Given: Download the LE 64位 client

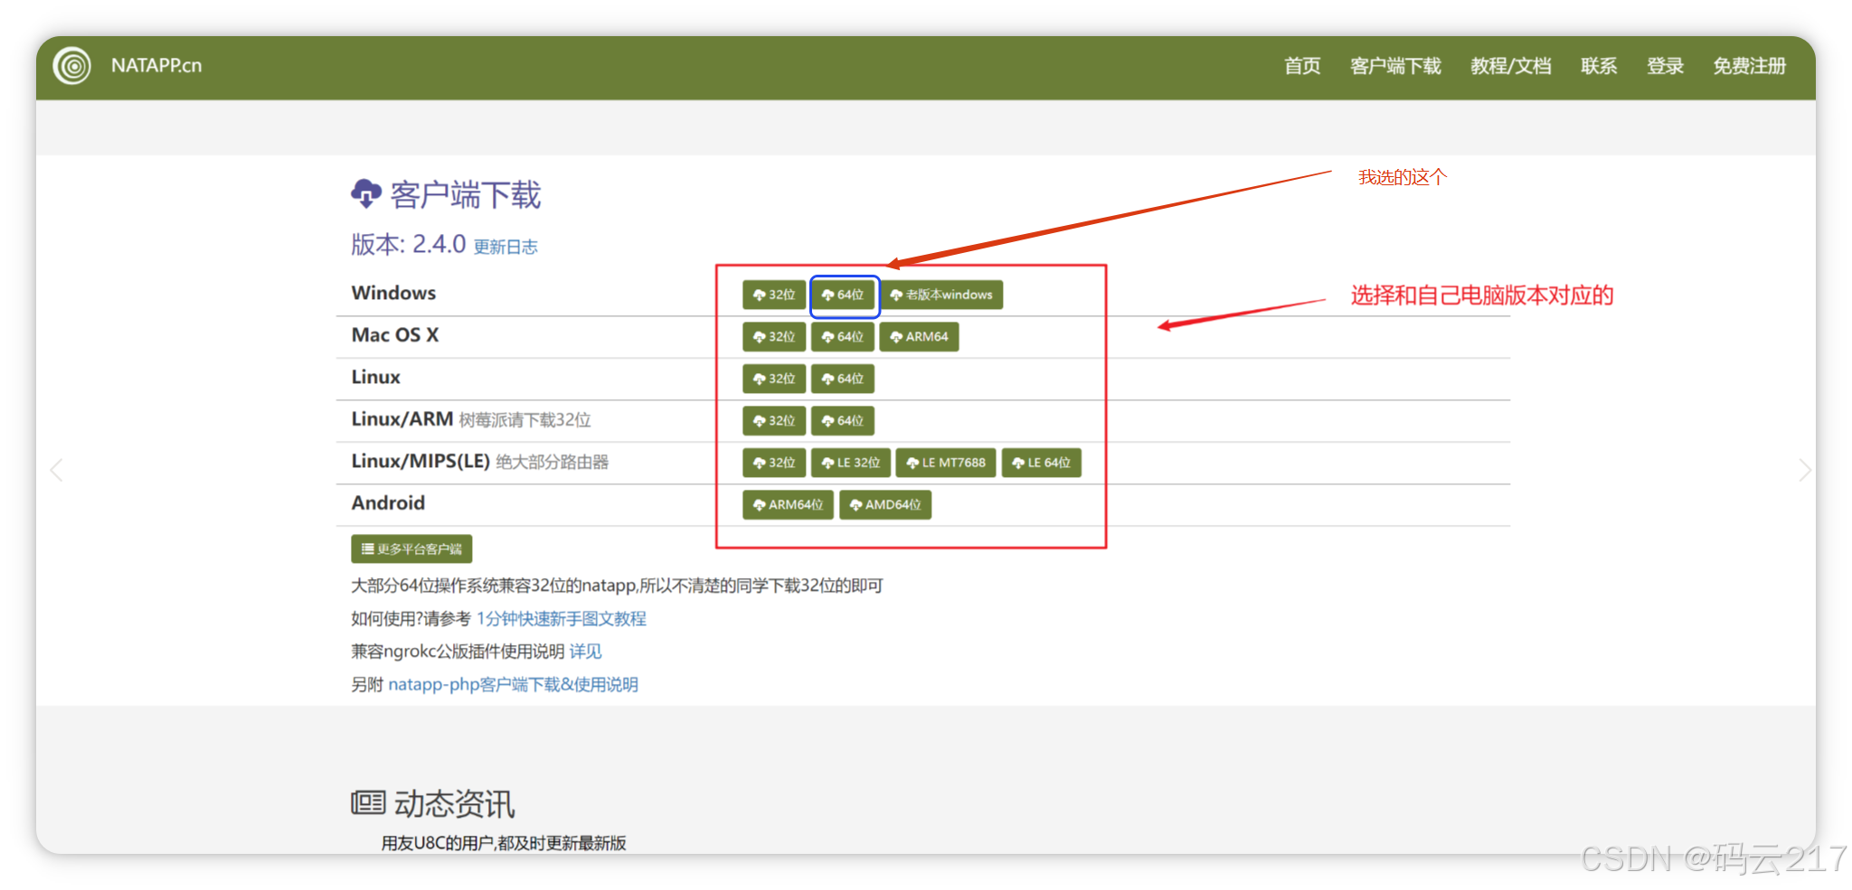Looking at the screenshot, I should click(1041, 463).
